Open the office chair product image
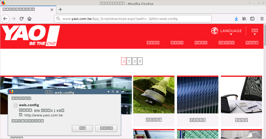The height and width of the screenshot is (139, 266). tap(241, 95)
